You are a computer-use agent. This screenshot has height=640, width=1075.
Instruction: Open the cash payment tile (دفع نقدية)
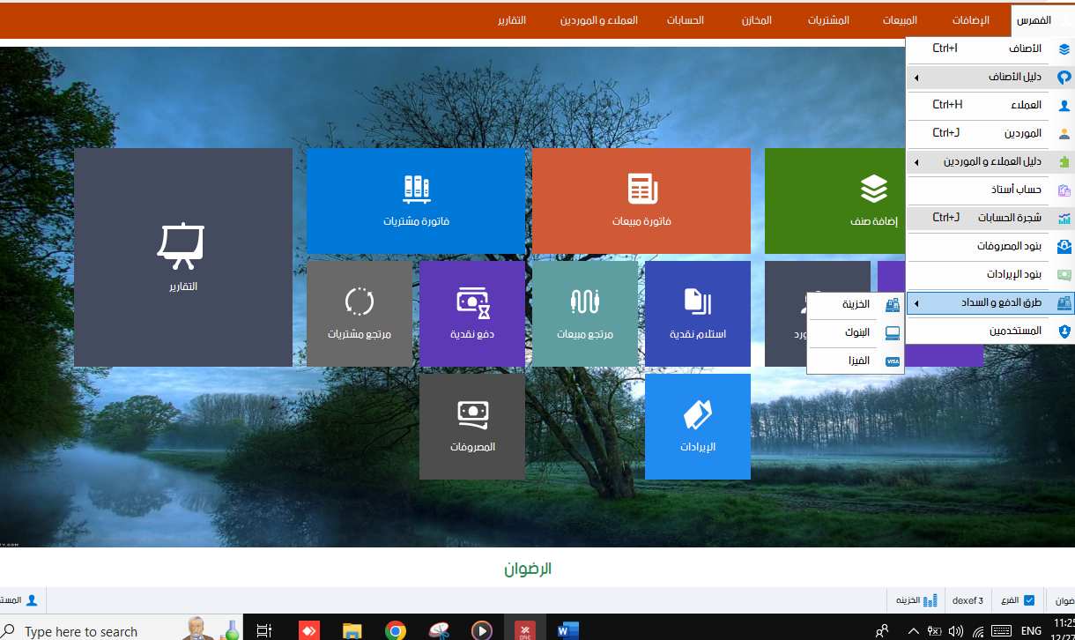471,313
